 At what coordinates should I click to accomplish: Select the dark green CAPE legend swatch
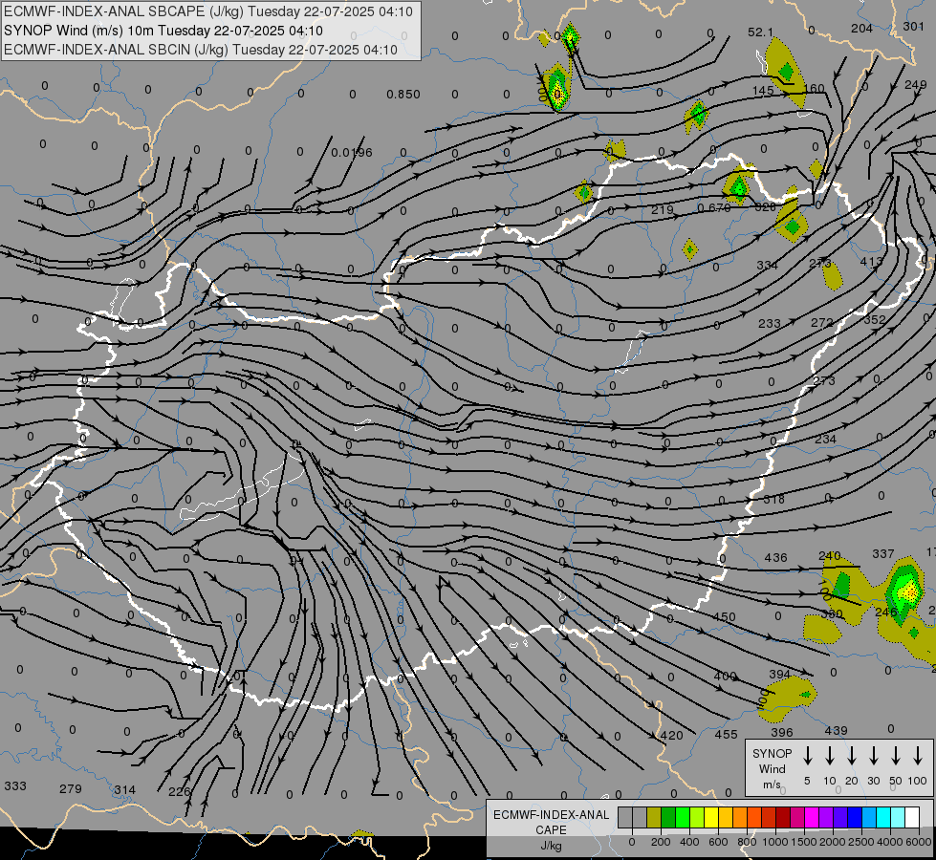668,817
